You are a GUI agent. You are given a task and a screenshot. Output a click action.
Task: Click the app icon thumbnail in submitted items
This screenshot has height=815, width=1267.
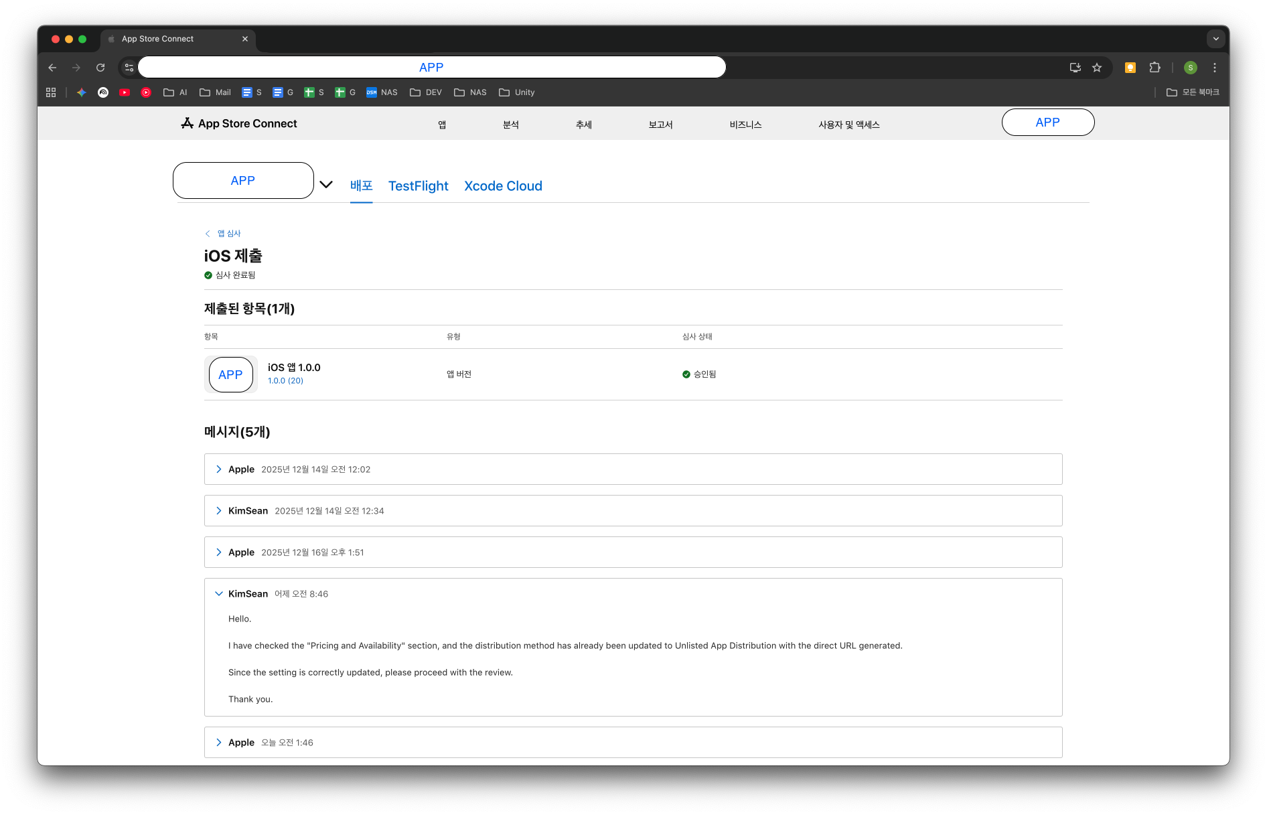point(231,374)
